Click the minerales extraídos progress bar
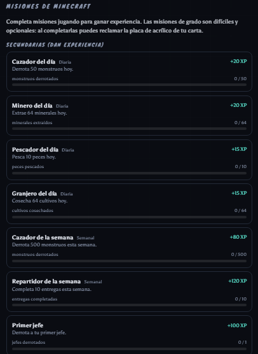The height and width of the screenshot is (354, 258). click(x=129, y=129)
